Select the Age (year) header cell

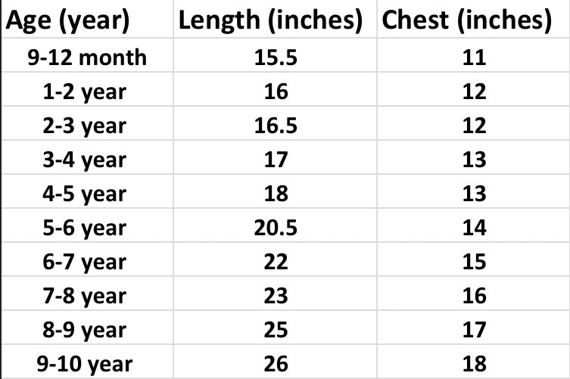[x=87, y=19]
